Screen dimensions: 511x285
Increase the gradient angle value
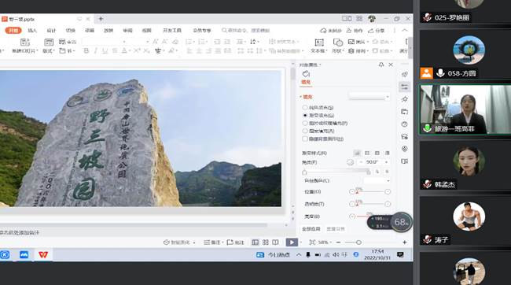387,162
